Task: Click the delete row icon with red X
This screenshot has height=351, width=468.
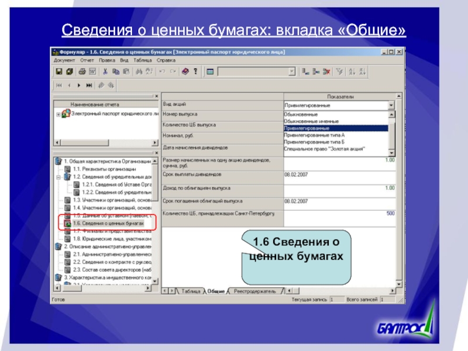Action: click(326, 71)
